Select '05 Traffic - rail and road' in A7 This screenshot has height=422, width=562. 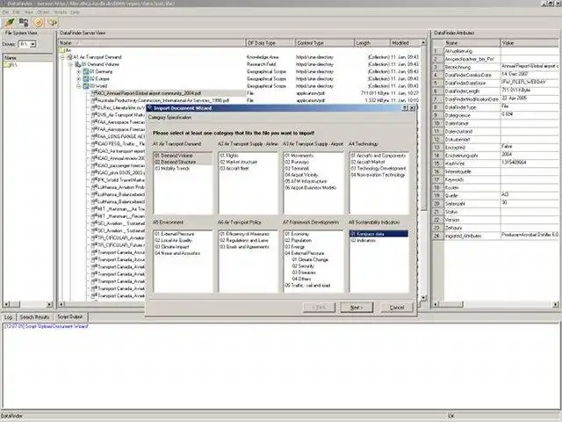[307, 286]
